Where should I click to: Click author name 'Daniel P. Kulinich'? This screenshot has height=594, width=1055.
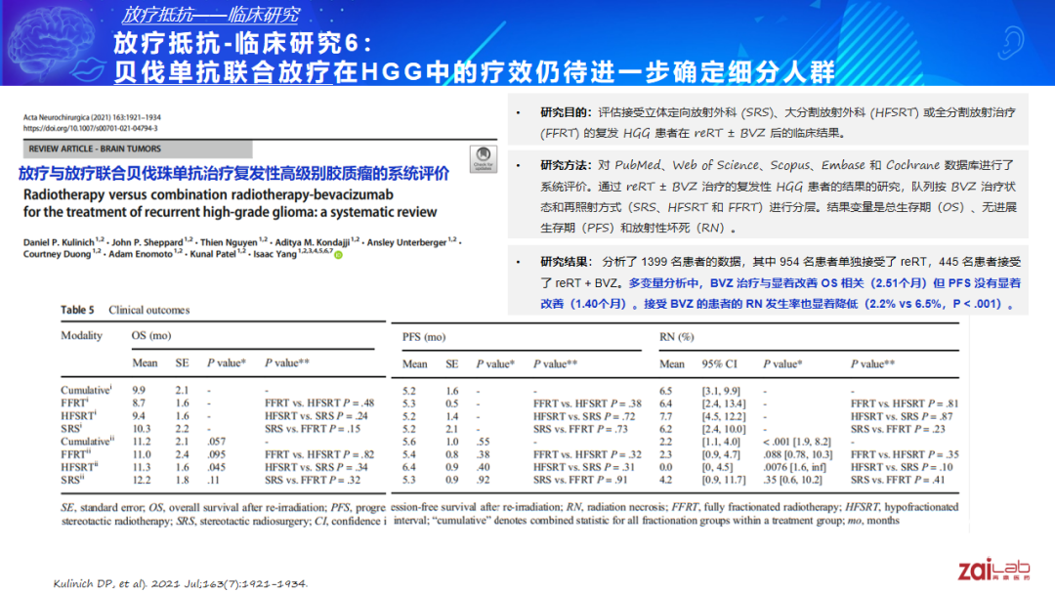click(x=59, y=242)
